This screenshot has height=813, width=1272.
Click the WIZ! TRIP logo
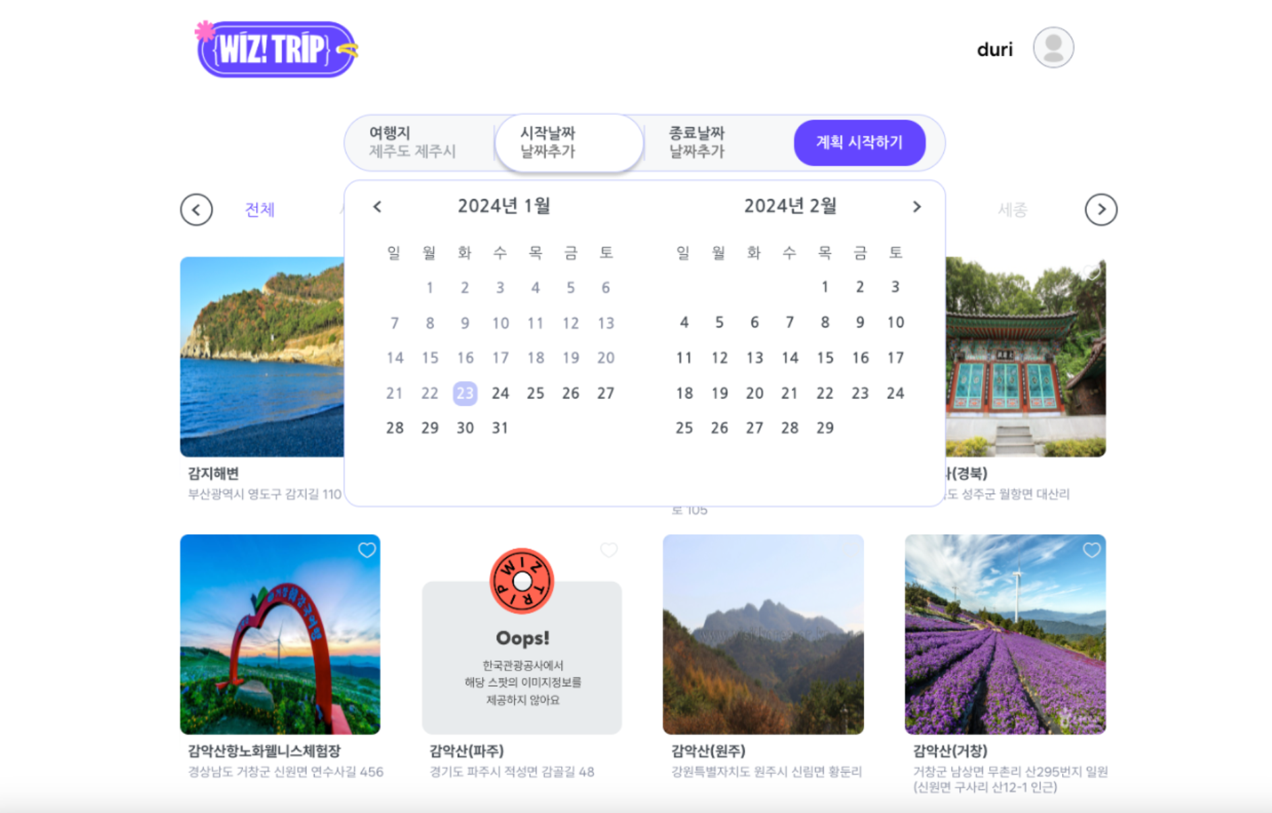(276, 49)
